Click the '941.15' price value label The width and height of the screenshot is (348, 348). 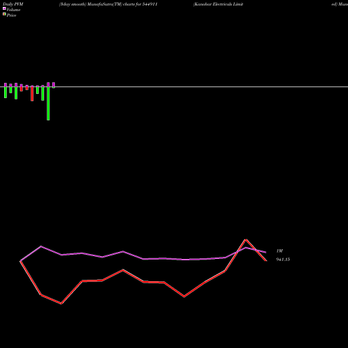pos(283,260)
